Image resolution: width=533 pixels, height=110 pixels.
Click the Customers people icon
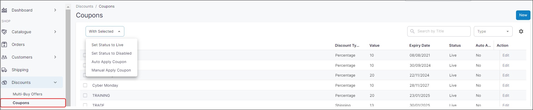[x=4, y=57]
